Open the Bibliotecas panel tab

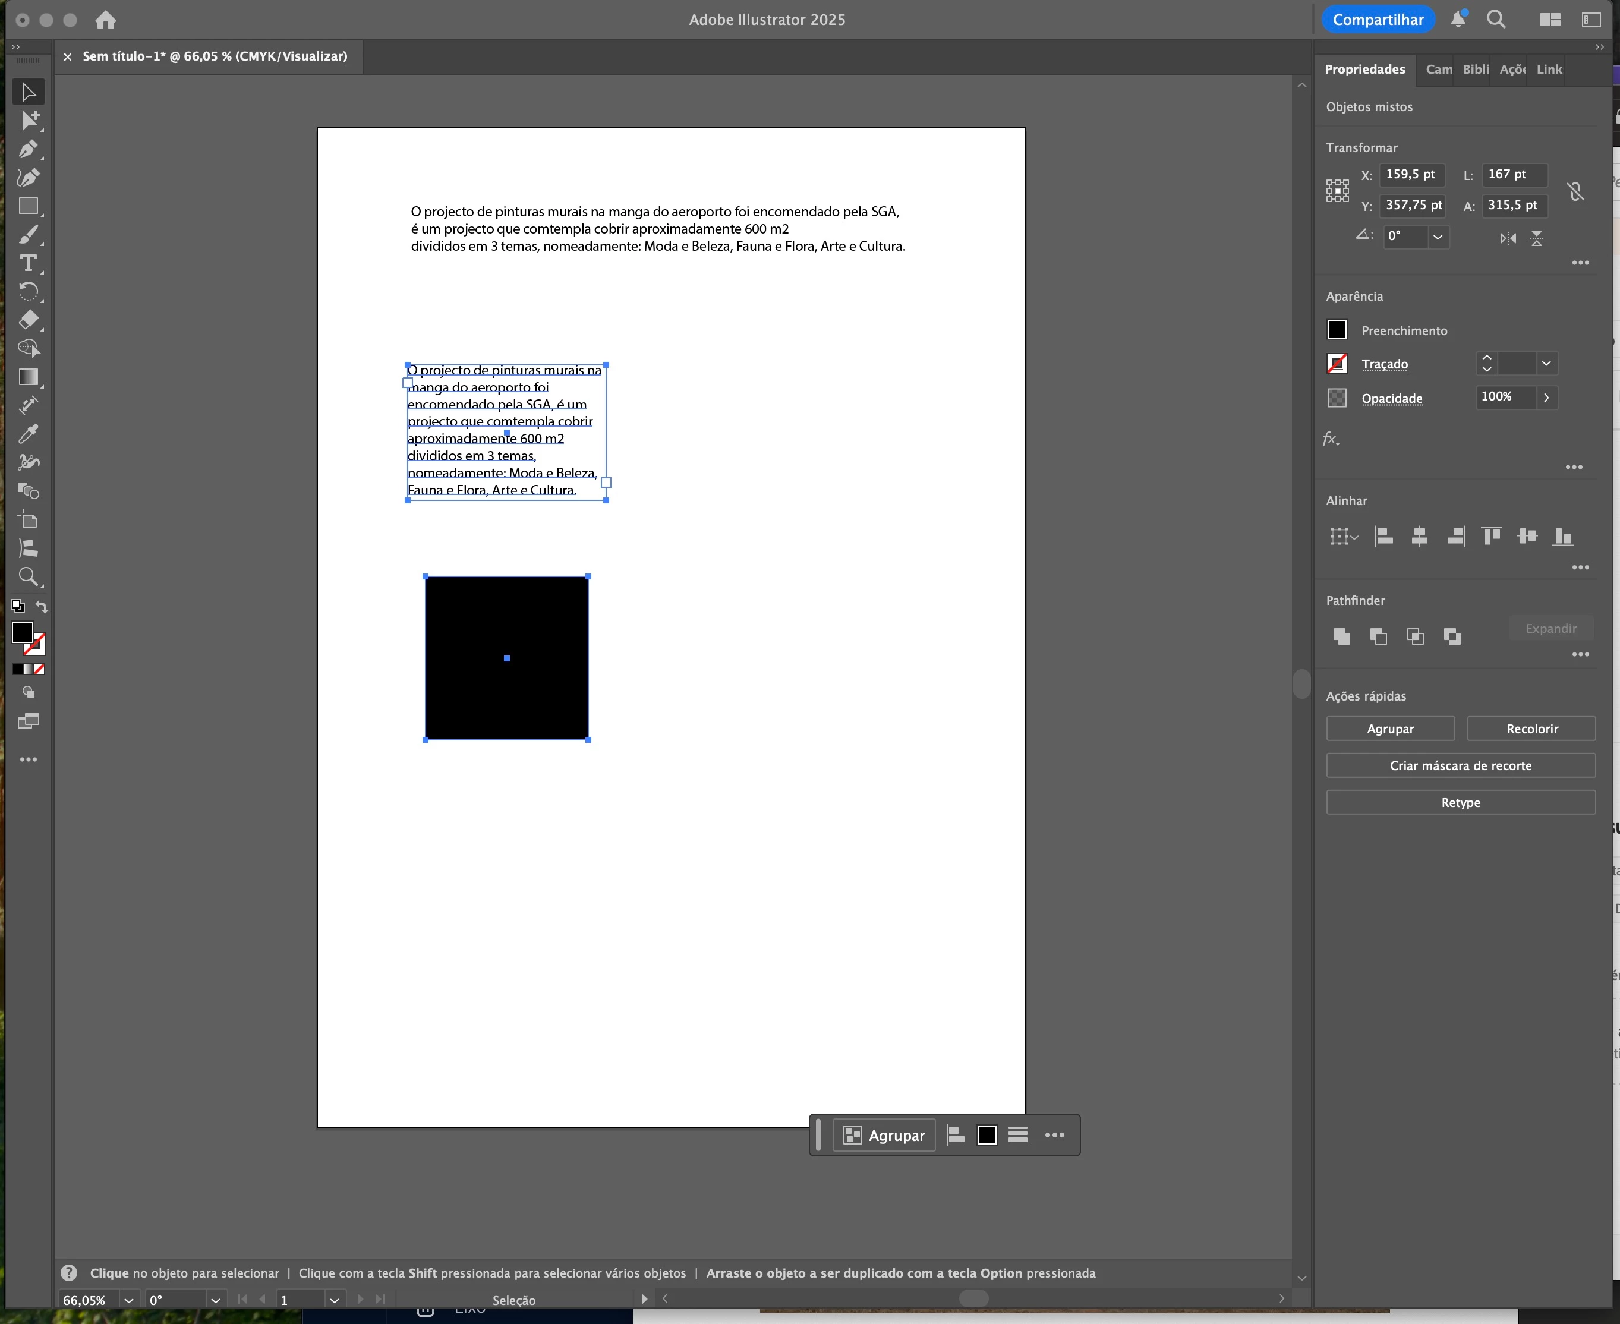coord(1475,70)
